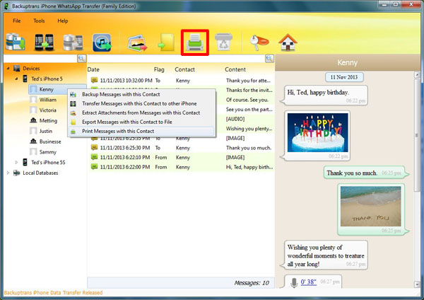Click the recycle bin delete icon
The width and height of the screenshot is (424, 300).
[223, 42]
